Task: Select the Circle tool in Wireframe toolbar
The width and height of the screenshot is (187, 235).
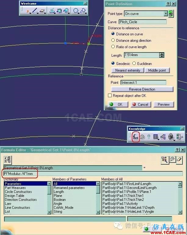Action: click(76, 11)
